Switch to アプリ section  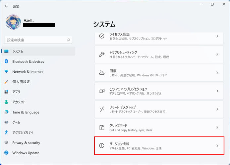[16, 92]
